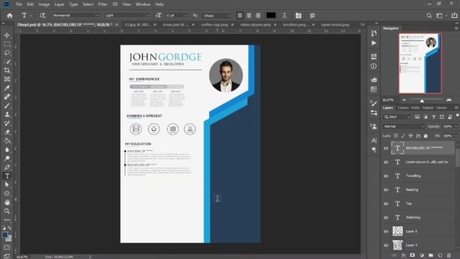Toggle text orientation icon
This screenshot has height=259, width=460.
43,16
